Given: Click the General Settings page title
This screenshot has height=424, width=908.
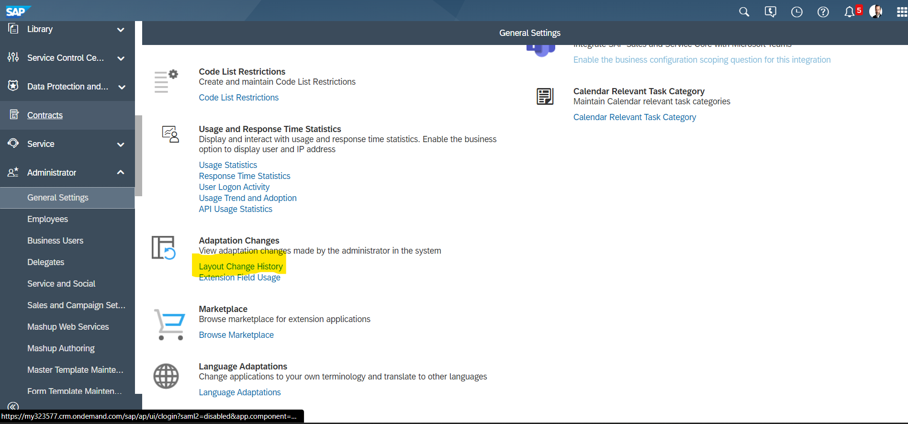Looking at the screenshot, I should [530, 33].
